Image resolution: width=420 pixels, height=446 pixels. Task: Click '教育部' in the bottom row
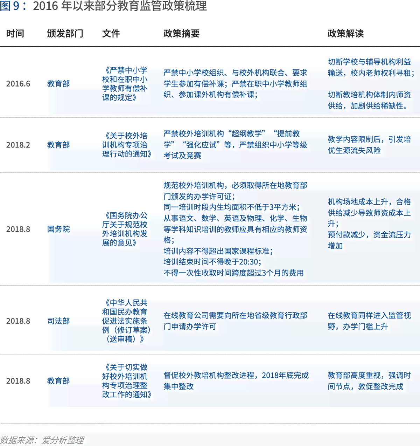58,381
